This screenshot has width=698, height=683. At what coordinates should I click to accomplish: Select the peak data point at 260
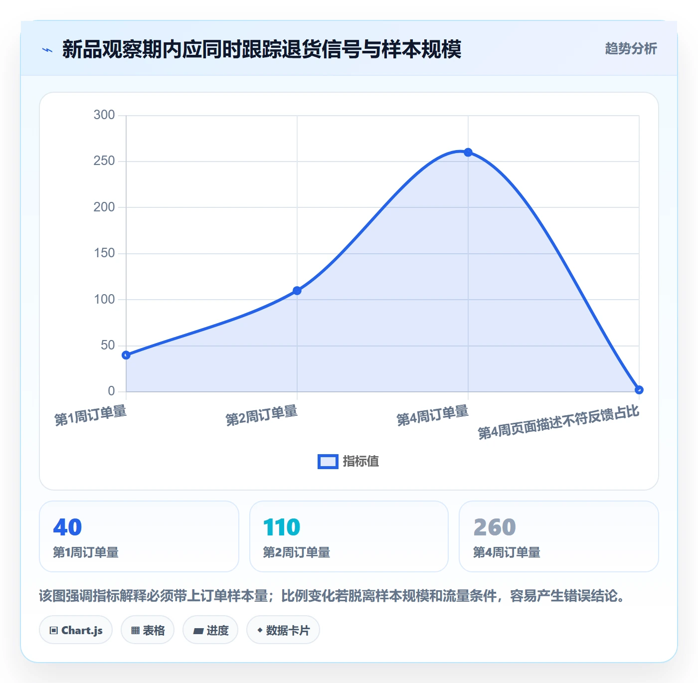pos(468,152)
